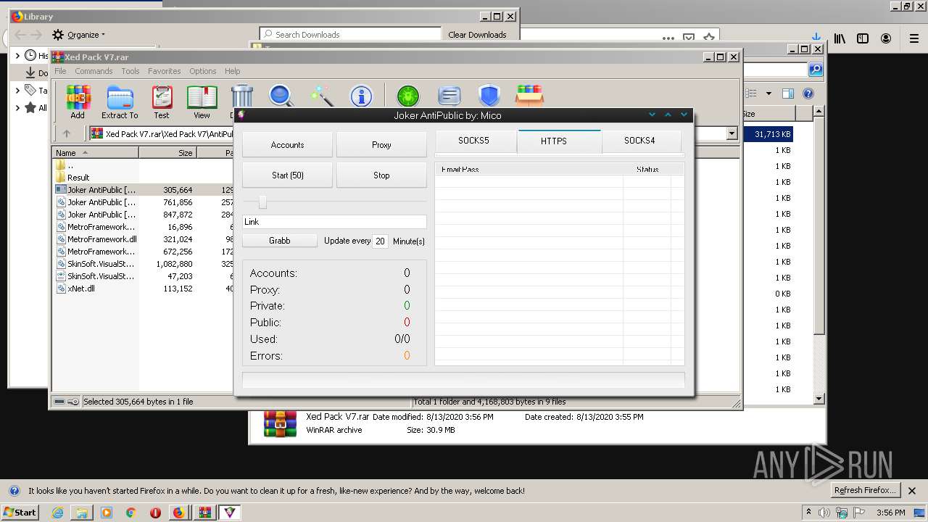Image resolution: width=928 pixels, height=522 pixels.
Task: Click the Stop button
Action: pyautogui.click(x=381, y=175)
